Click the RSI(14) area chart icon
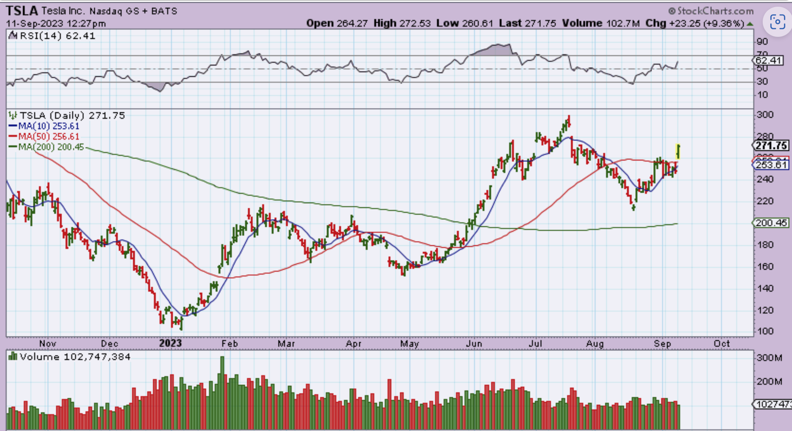The height and width of the screenshot is (431, 792). click(x=13, y=36)
